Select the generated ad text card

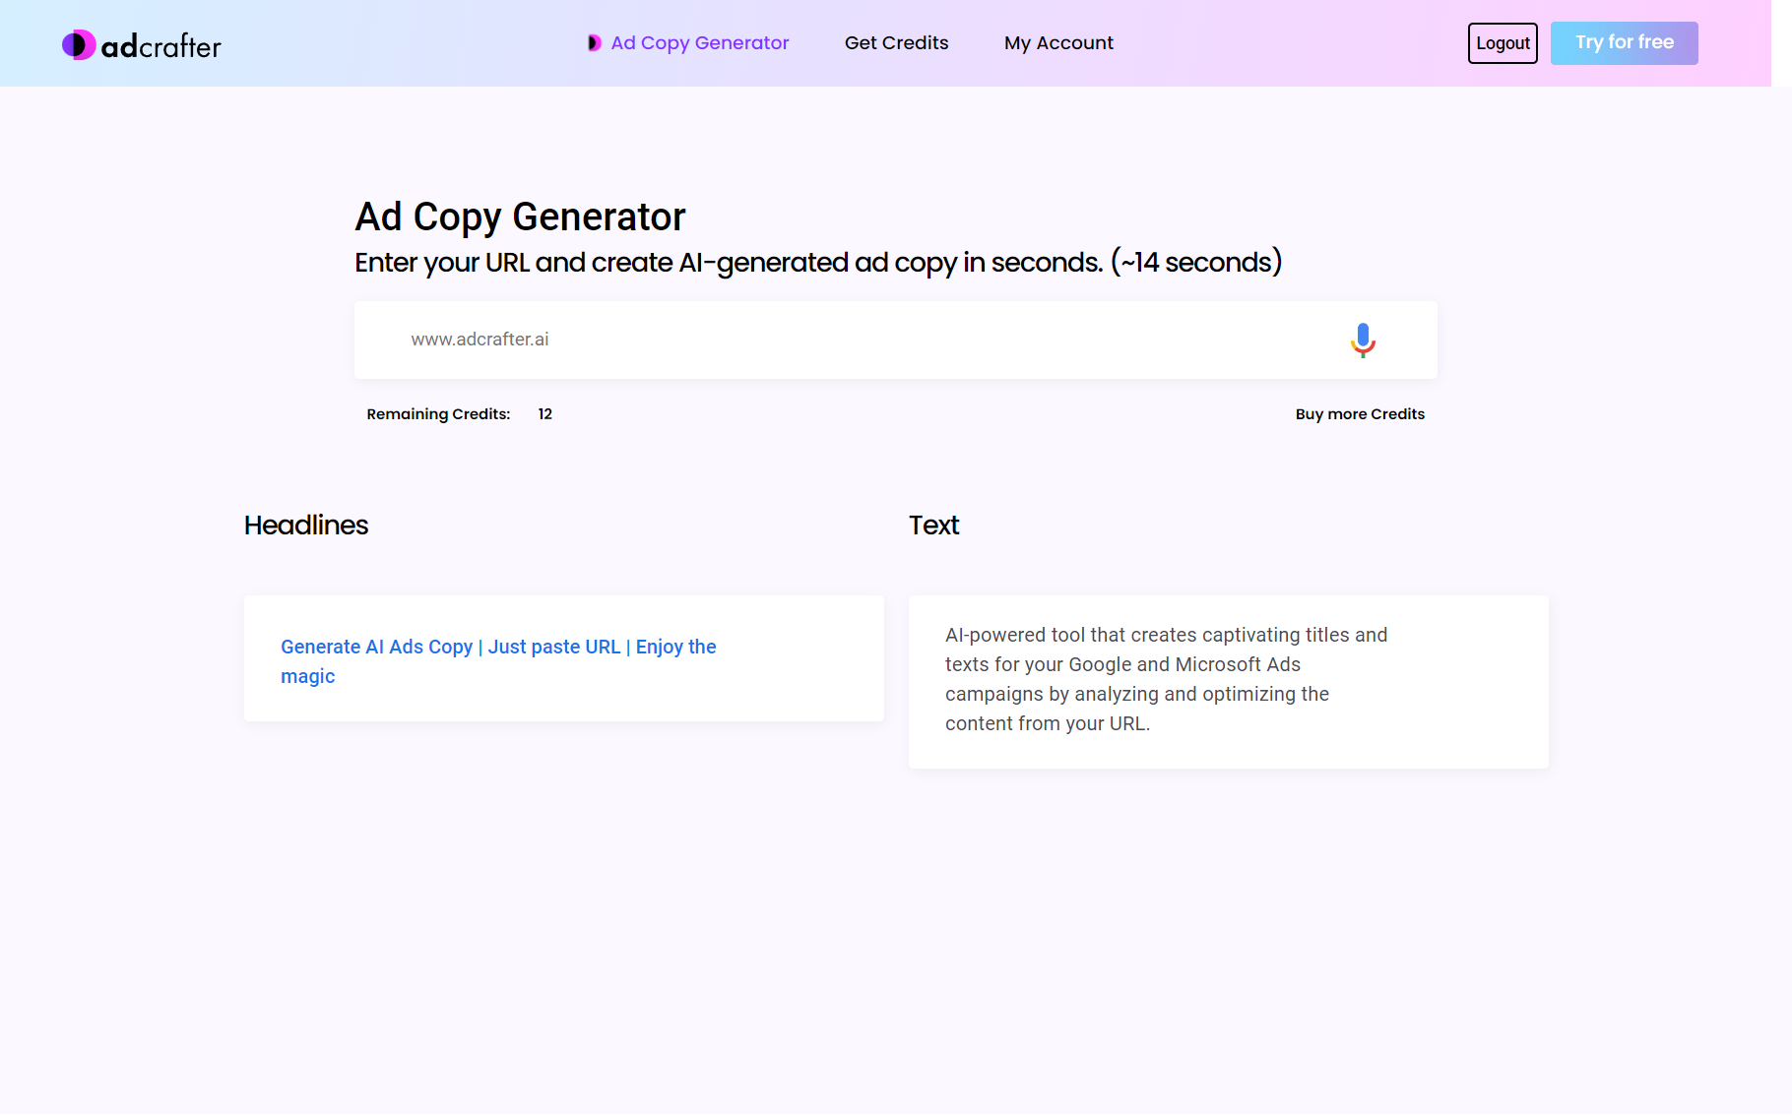[x=1227, y=681]
